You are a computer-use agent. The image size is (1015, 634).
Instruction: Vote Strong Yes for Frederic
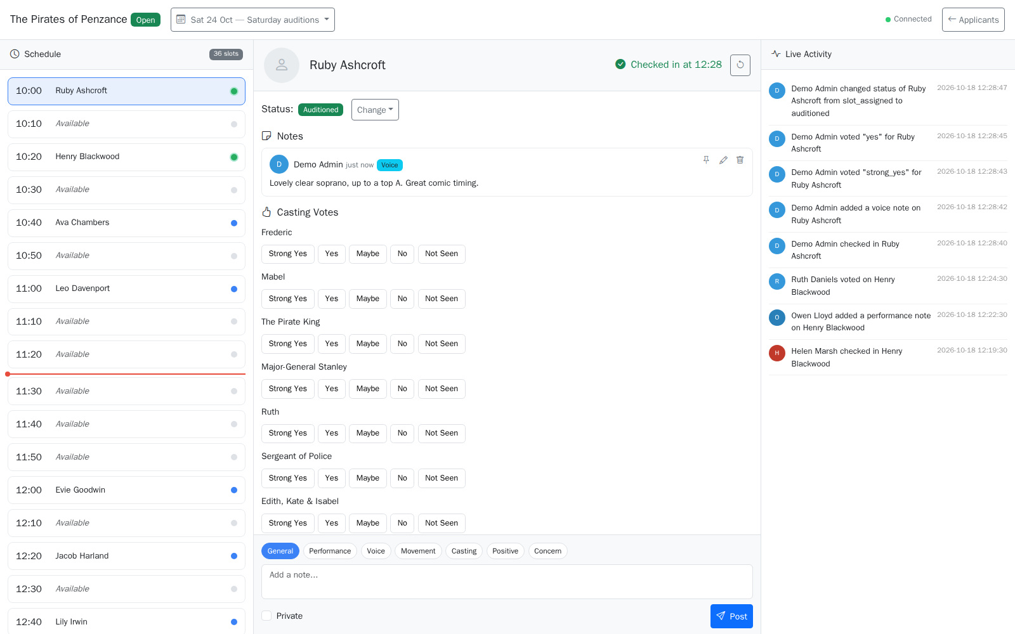pyautogui.click(x=288, y=254)
